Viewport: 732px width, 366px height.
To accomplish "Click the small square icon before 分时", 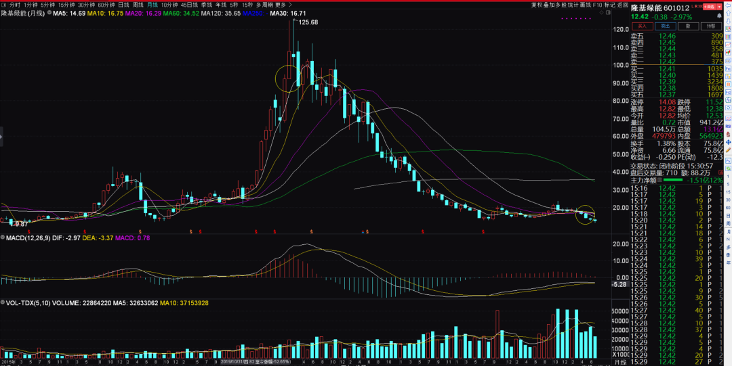I will point(4,5).
